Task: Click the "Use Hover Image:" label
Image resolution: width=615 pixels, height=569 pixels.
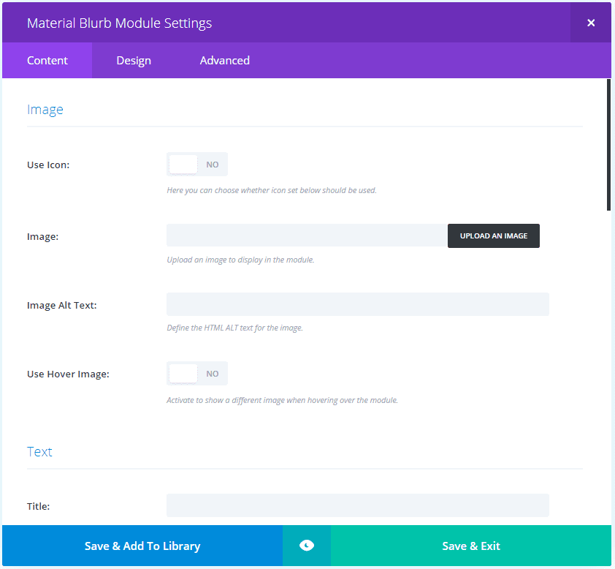Action: pos(68,374)
